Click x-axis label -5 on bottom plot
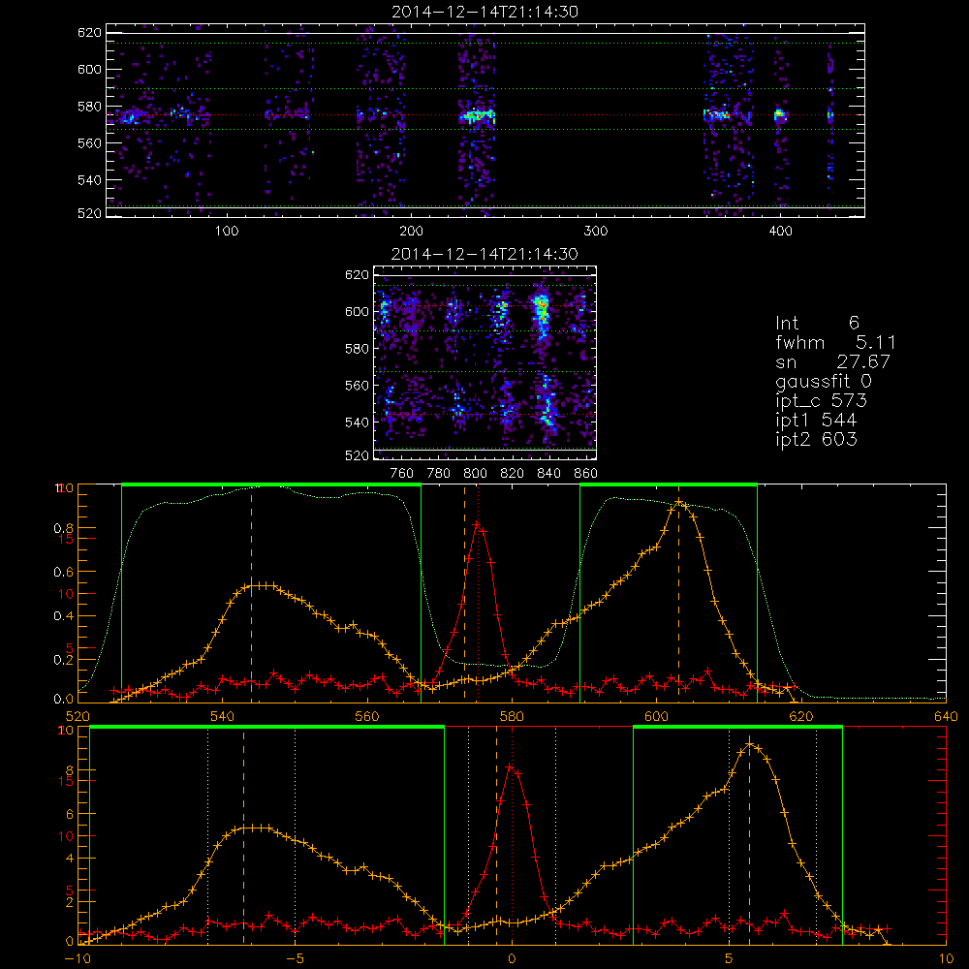This screenshot has width=969, height=969. (x=295, y=958)
